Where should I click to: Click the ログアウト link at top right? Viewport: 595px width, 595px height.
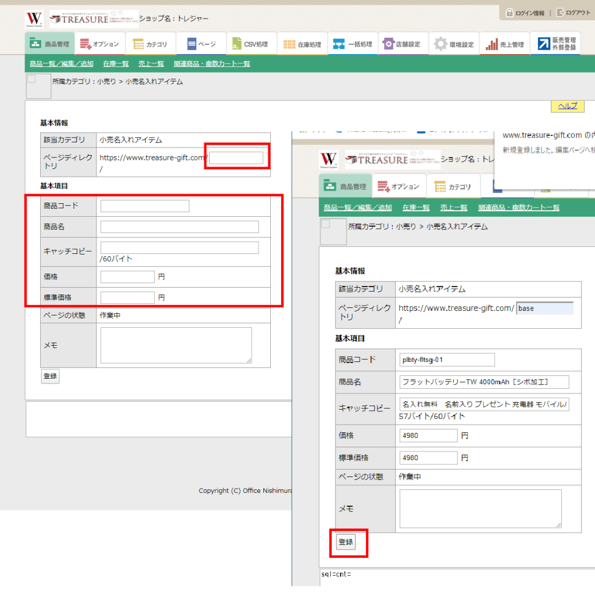(x=574, y=13)
